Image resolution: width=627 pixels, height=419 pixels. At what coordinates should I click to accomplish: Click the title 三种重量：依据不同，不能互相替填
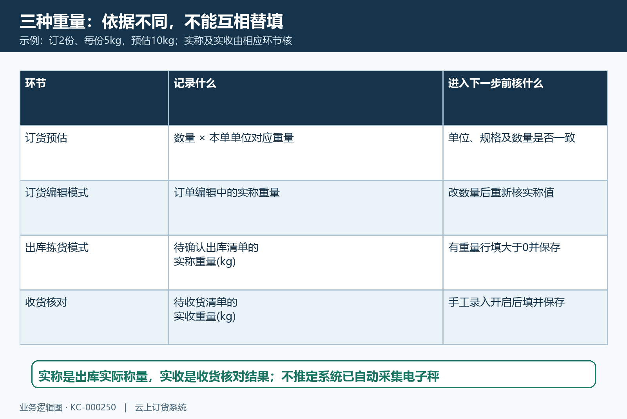151,22
